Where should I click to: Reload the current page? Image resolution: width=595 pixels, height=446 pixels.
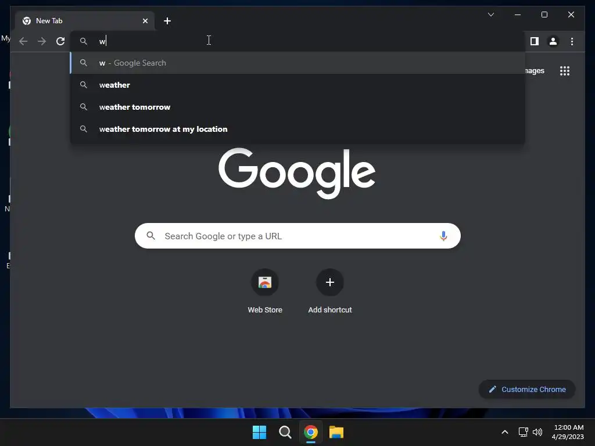[60, 41]
